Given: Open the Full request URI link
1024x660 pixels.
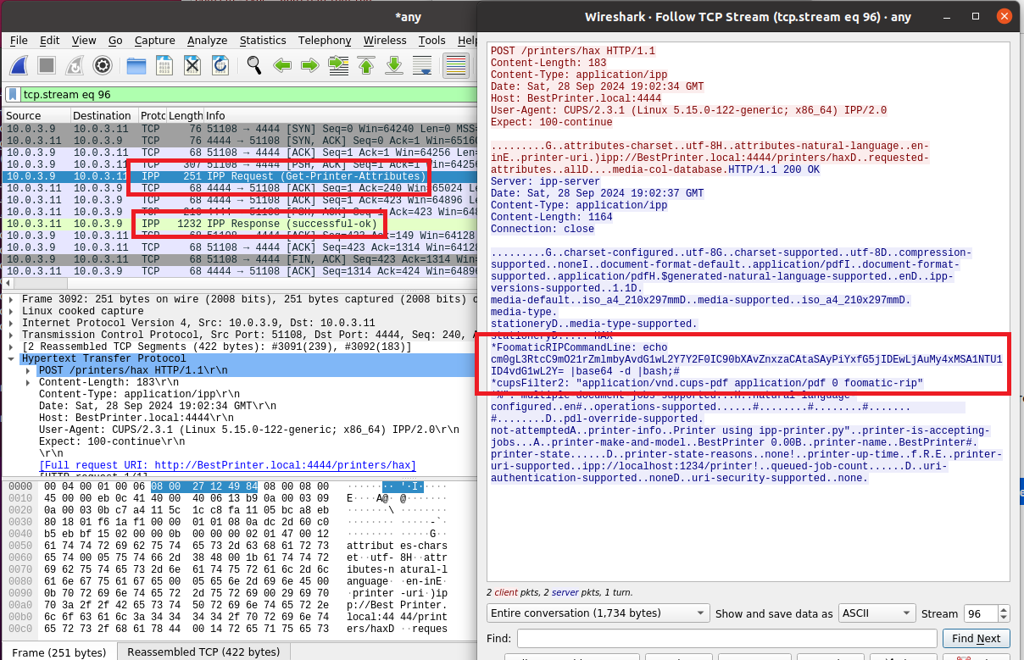Looking at the screenshot, I should coord(227,465).
